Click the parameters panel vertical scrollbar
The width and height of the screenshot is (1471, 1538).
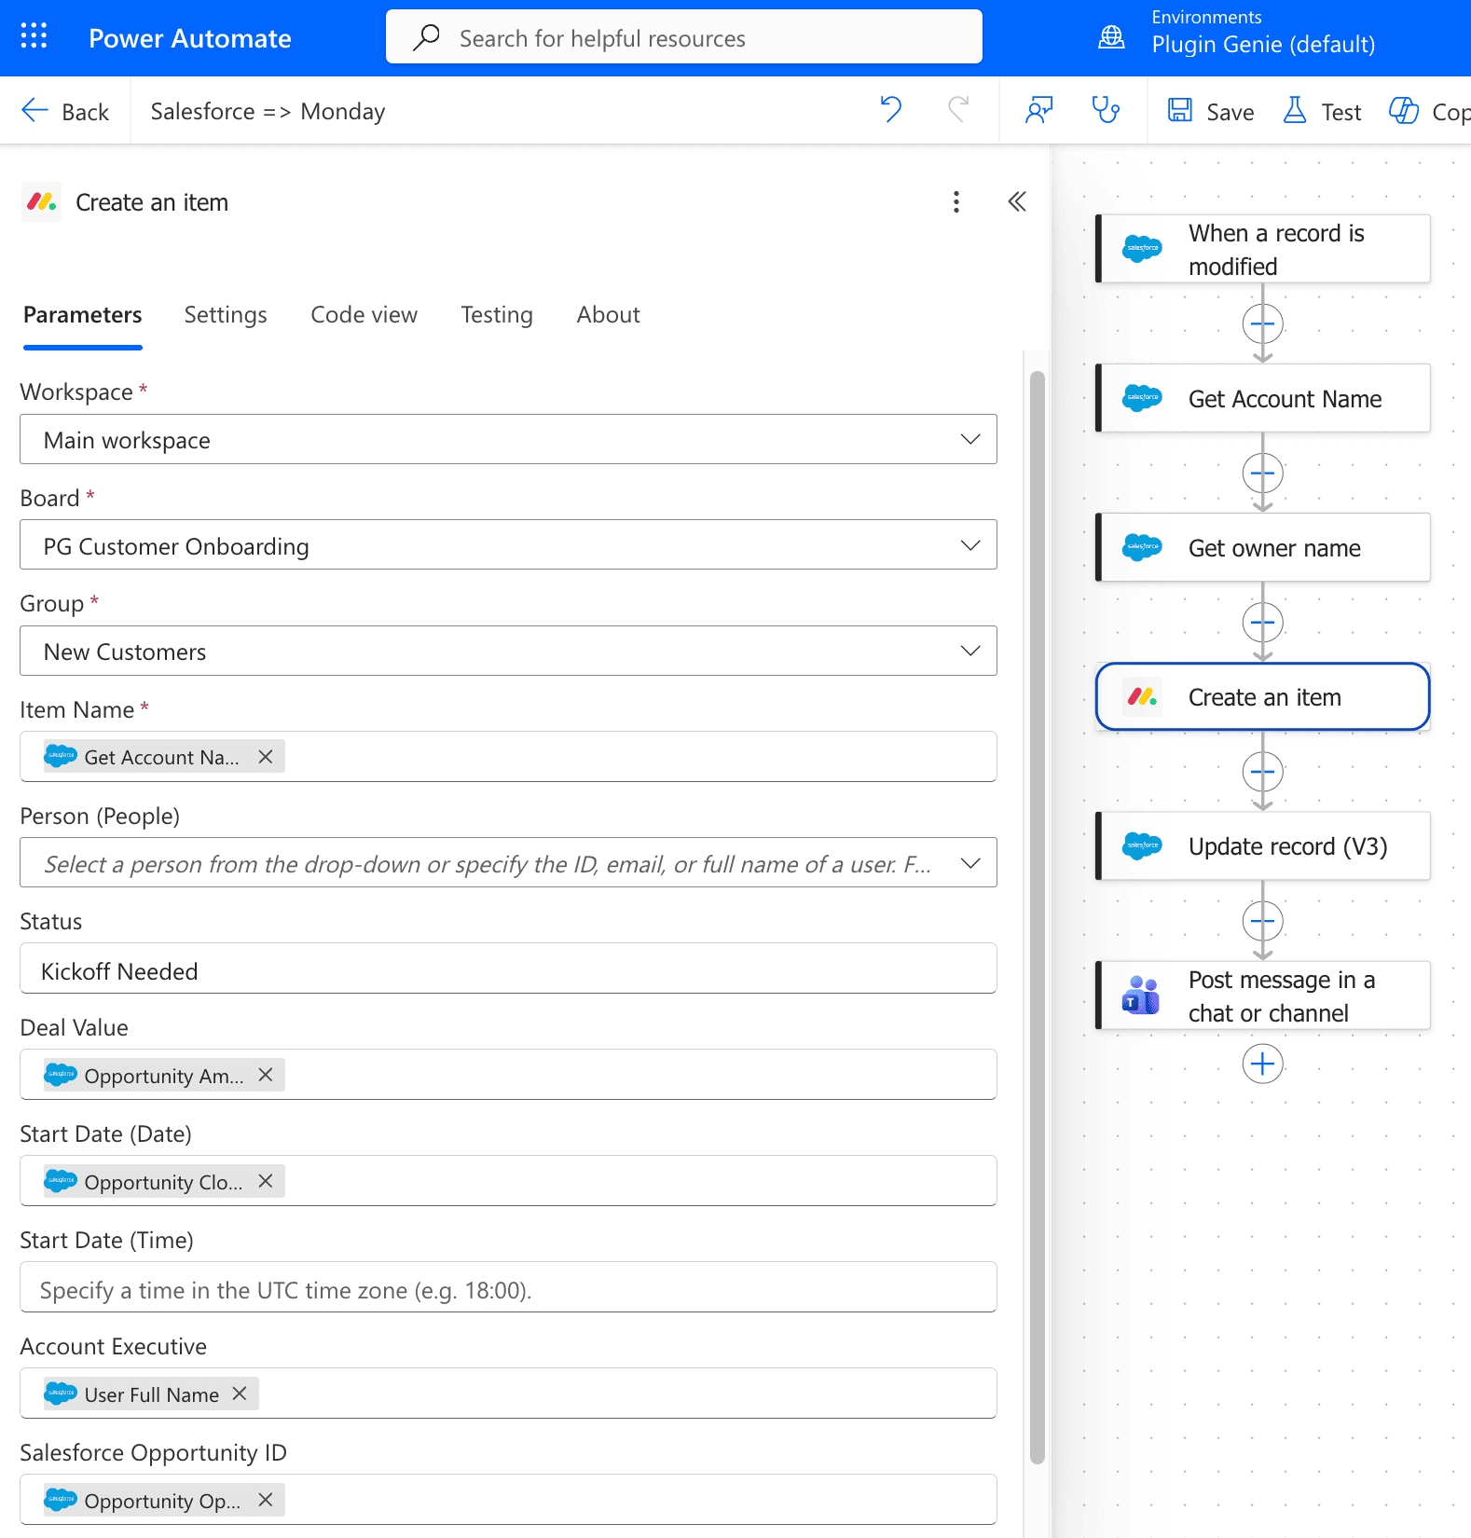tap(1038, 918)
